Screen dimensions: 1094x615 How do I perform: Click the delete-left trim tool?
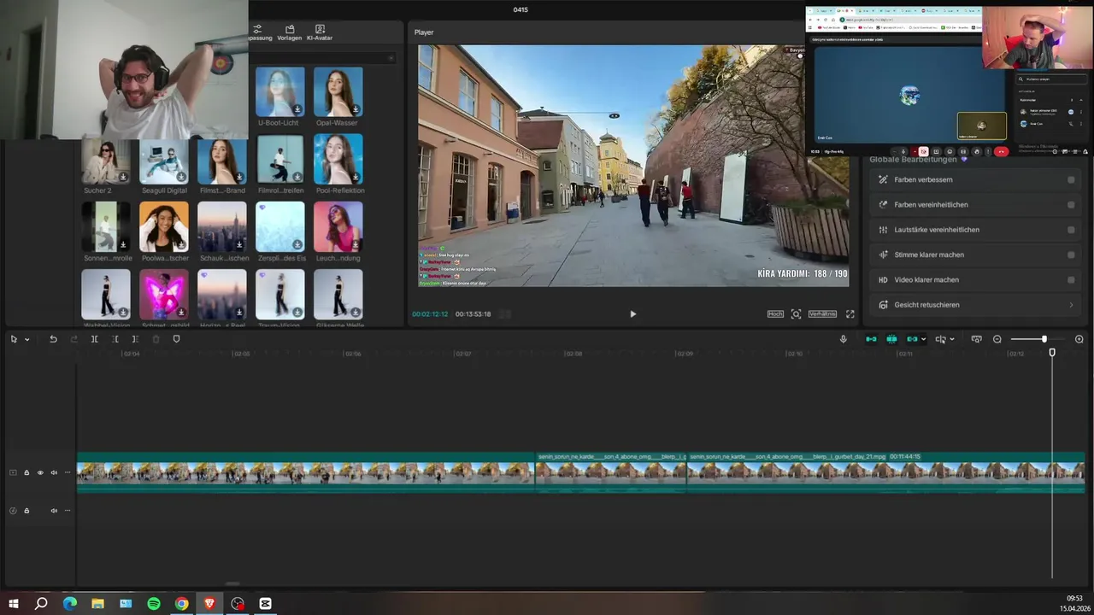(115, 339)
